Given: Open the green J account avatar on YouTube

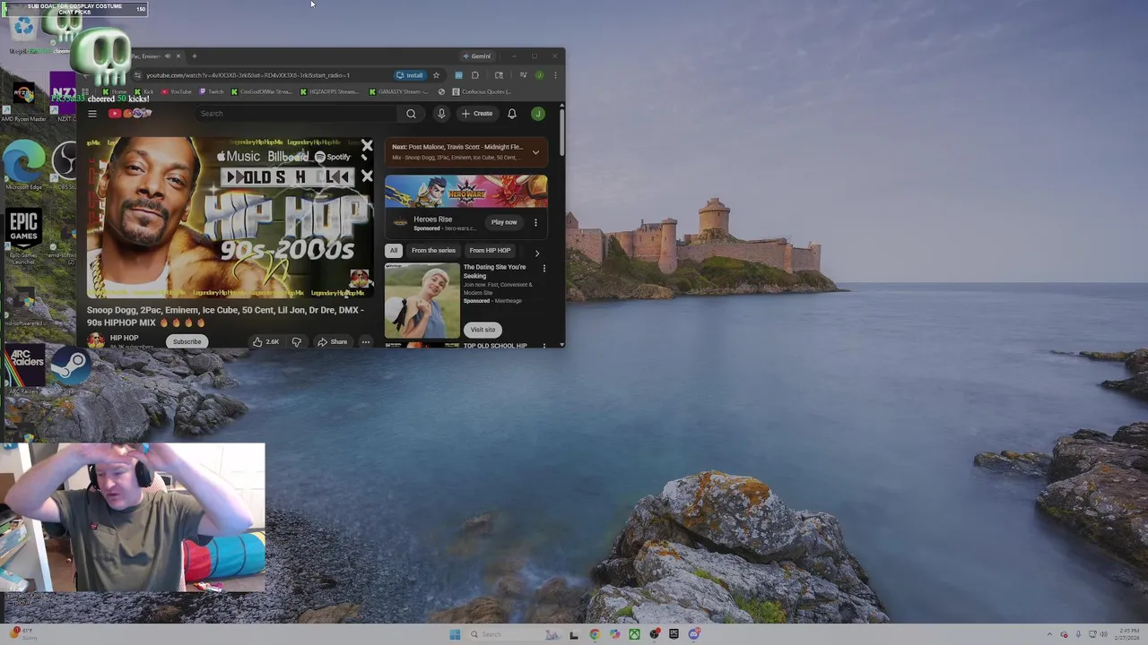Looking at the screenshot, I should 537,114.
